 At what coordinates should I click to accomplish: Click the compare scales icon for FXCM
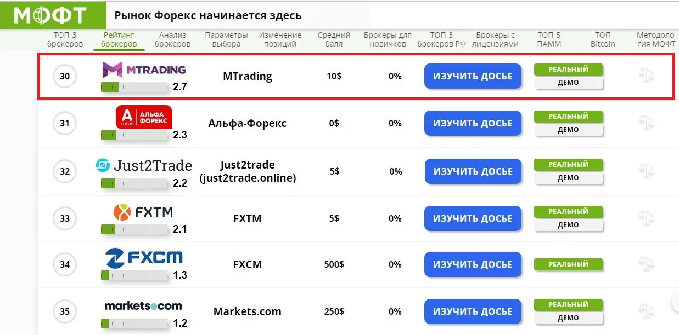646,264
